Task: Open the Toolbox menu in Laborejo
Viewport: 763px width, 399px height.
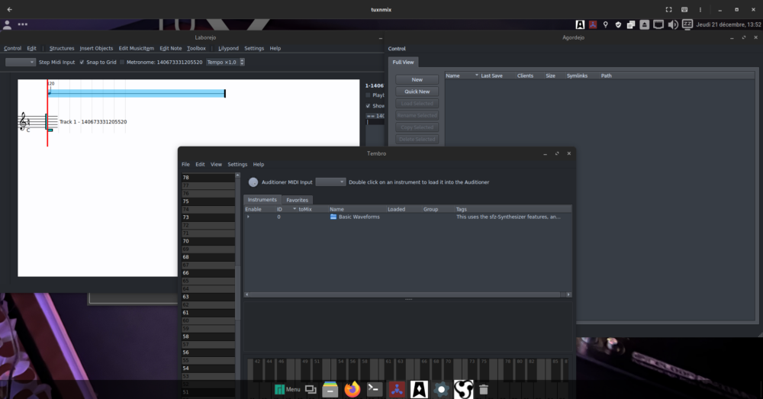Action: pos(197,48)
